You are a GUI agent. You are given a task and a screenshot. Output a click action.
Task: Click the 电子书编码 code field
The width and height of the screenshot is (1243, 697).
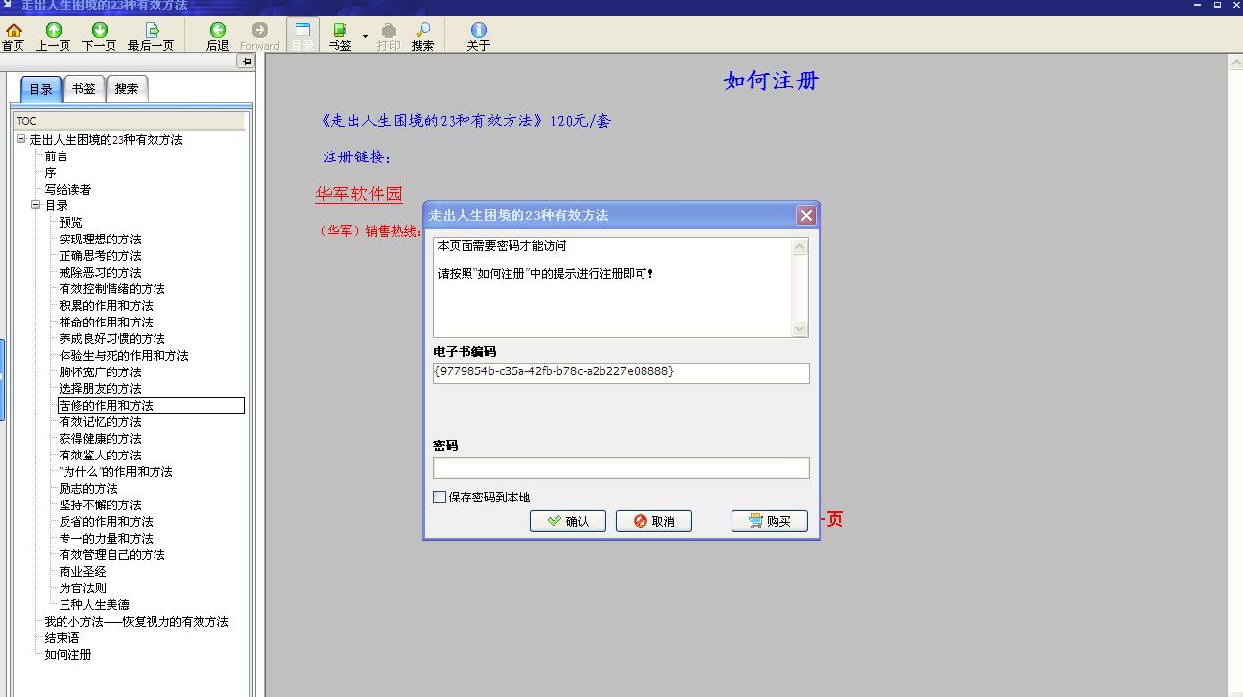click(621, 372)
